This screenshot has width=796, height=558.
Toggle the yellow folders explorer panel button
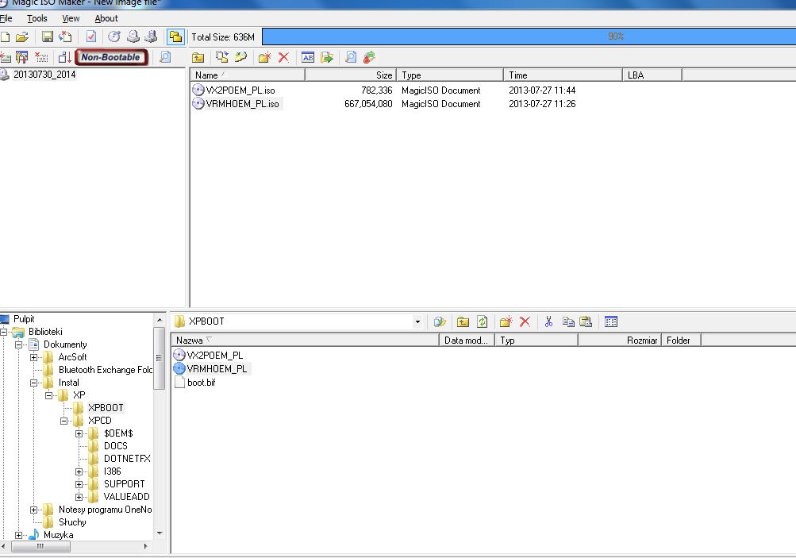[175, 37]
